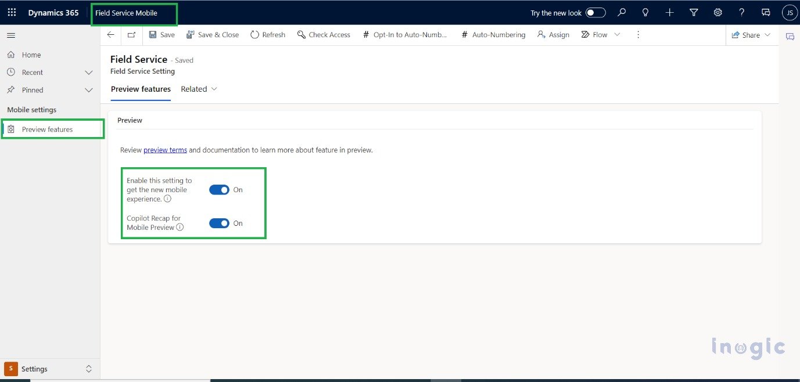The width and height of the screenshot is (800, 382).
Task: Click Save & Close in the toolbar
Action: (x=213, y=34)
